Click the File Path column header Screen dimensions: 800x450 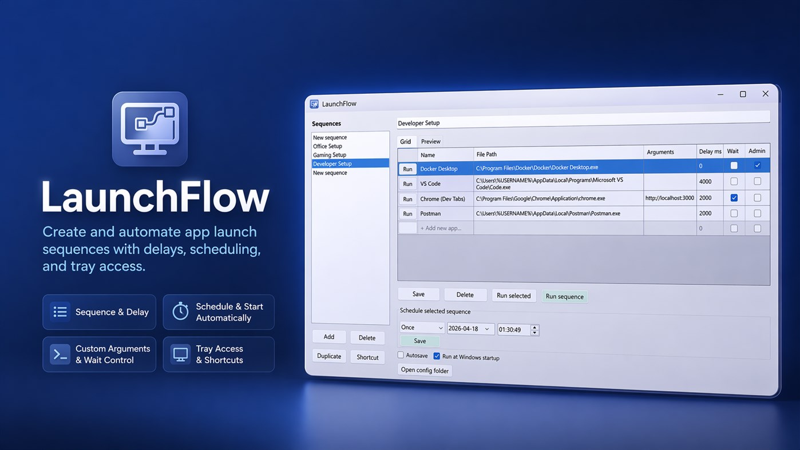(559, 154)
